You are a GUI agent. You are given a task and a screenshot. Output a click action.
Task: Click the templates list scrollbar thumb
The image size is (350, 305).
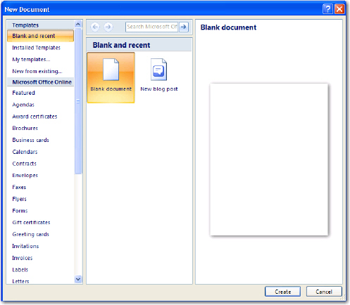78,101
